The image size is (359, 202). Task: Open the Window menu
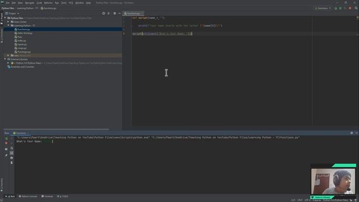tap(80, 3)
